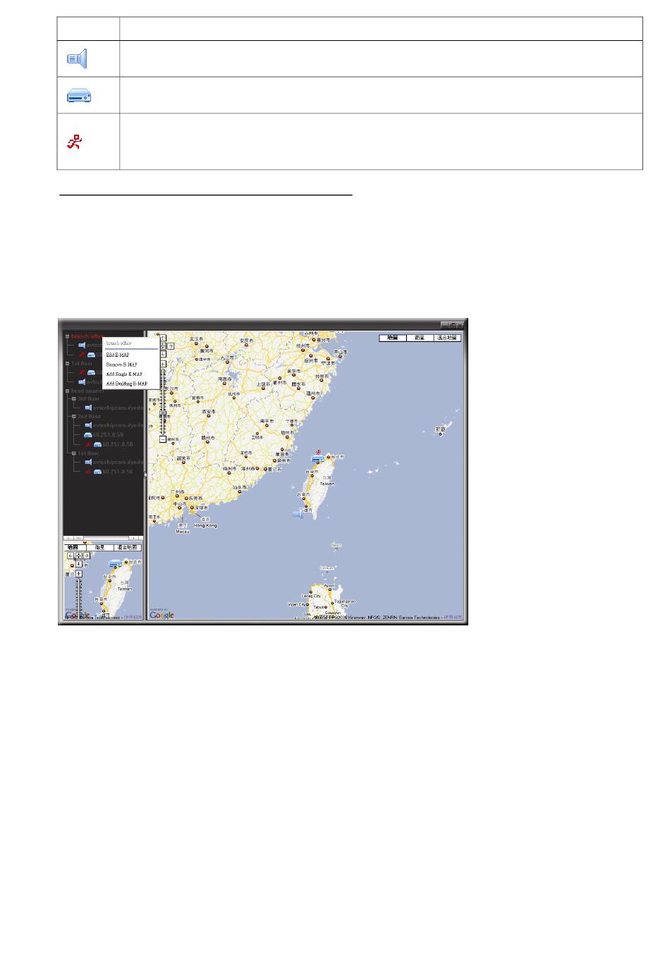Click camera icon in legend table
The height and width of the screenshot is (973, 670).
tap(77, 59)
